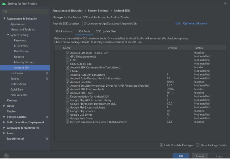Image resolution: width=230 pixels, height=160 pixels.
Task: Tick the CMake checkbox
Action: click(68, 71)
